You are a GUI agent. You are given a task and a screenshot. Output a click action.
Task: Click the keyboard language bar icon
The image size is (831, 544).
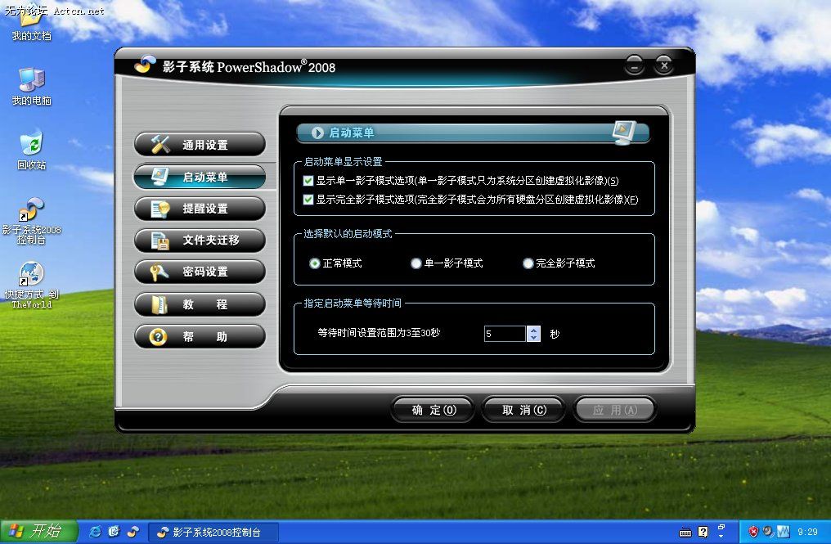(x=685, y=533)
